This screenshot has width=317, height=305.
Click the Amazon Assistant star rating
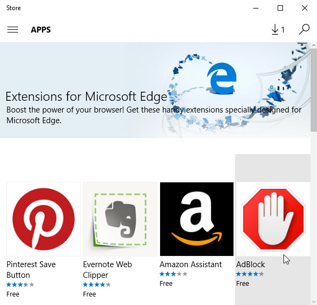pos(173,274)
